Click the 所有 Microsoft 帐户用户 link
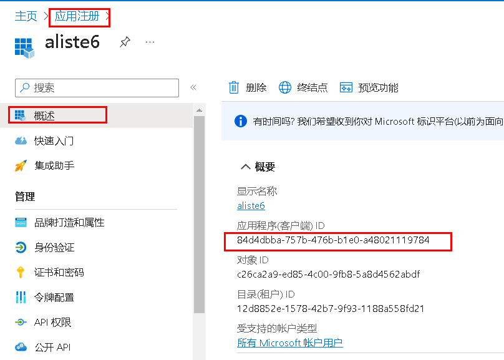Image resolution: width=504 pixels, height=360 pixels. click(x=289, y=343)
